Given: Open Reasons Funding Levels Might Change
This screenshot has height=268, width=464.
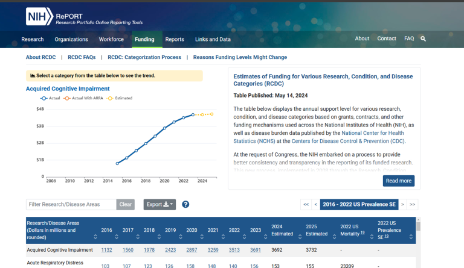Looking at the screenshot, I should point(240,57).
